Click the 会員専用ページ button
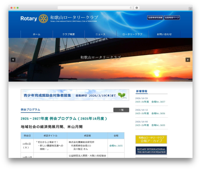This screenshot has height=170, width=201. (172, 18)
